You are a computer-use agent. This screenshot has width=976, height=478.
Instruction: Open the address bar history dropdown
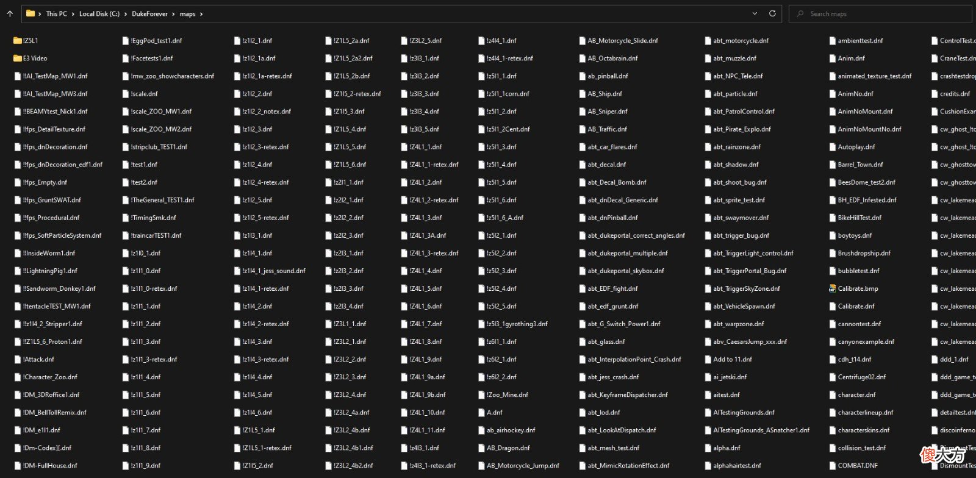click(755, 13)
